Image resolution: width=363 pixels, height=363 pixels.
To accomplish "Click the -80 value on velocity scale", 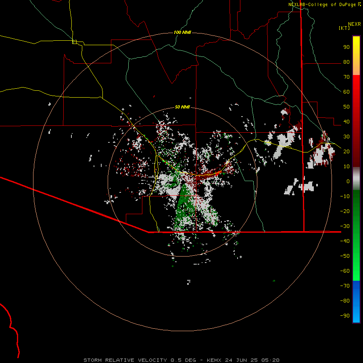I will point(345,301).
